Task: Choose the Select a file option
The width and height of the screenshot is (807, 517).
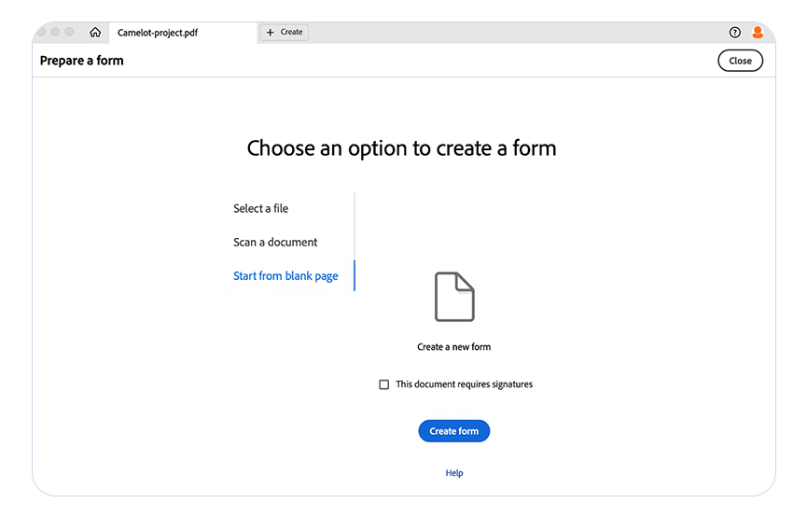Action: [261, 208]
